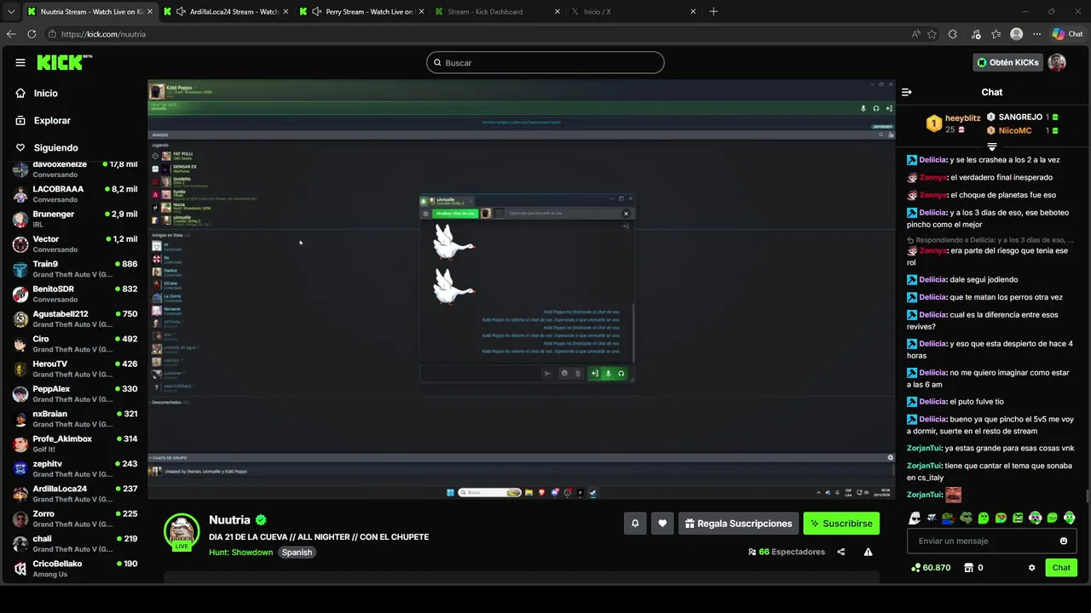The height and width of the screenshot is (613, 1091).
Task: Click Regala Suscripciones button
Action: pos(738,524)
